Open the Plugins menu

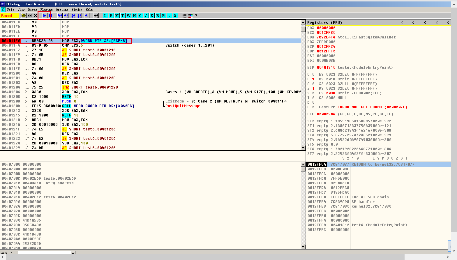[47, 10]
